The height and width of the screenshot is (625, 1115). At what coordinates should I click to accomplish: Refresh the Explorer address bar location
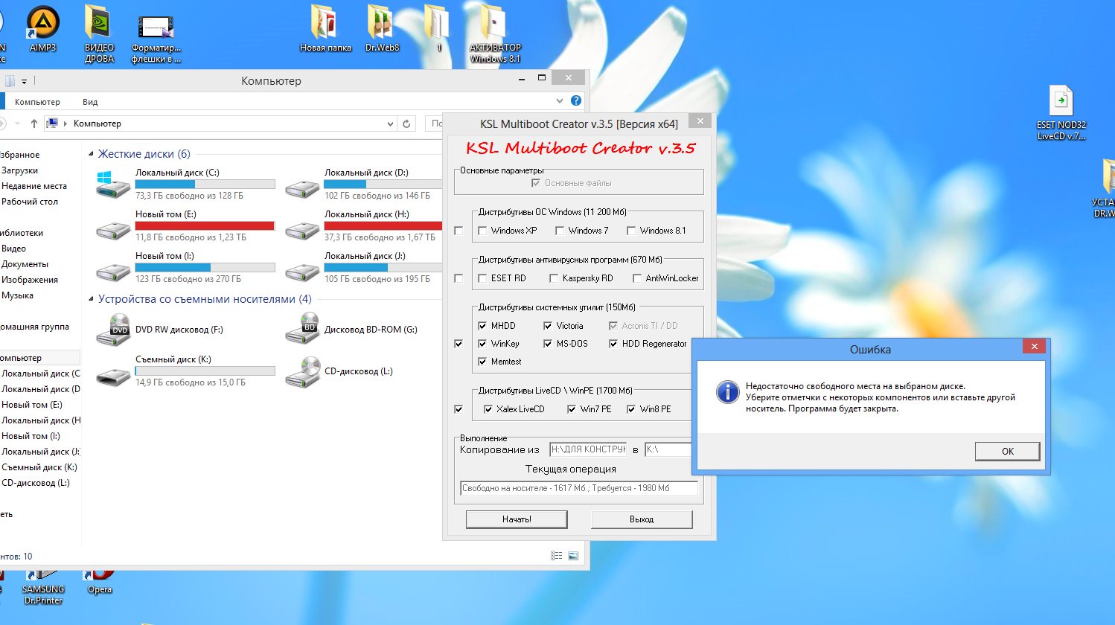(406, 124)
